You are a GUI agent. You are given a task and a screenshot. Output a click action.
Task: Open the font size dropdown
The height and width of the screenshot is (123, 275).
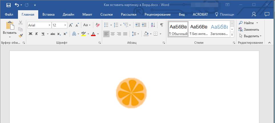[x=65, y=25]
